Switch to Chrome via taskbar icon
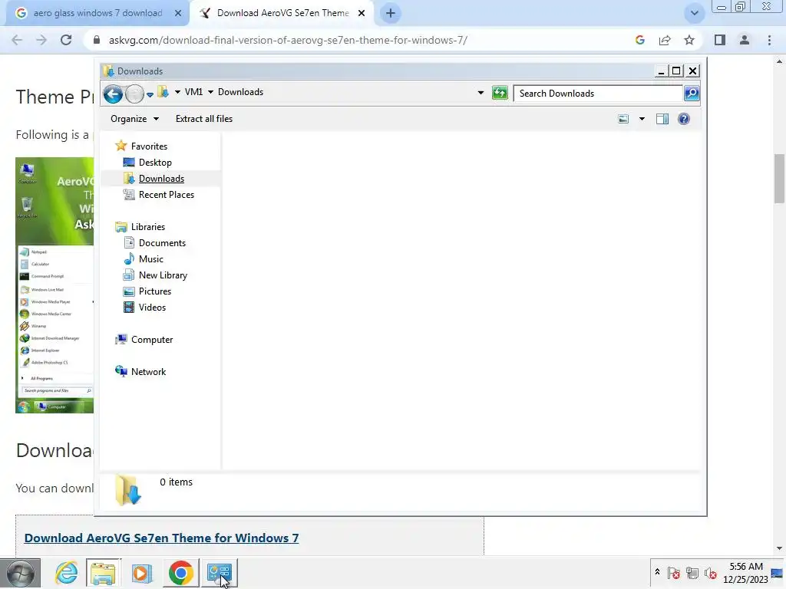 [180, 574]
